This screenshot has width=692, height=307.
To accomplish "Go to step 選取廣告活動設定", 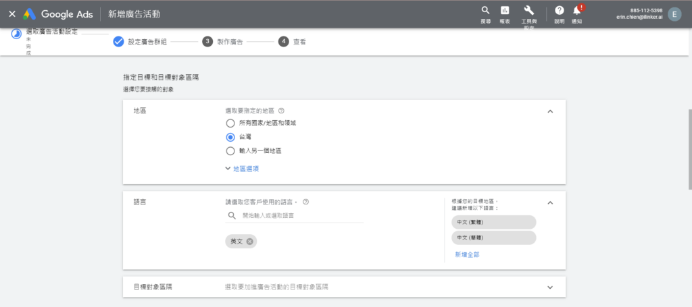I will pos(51,32).
